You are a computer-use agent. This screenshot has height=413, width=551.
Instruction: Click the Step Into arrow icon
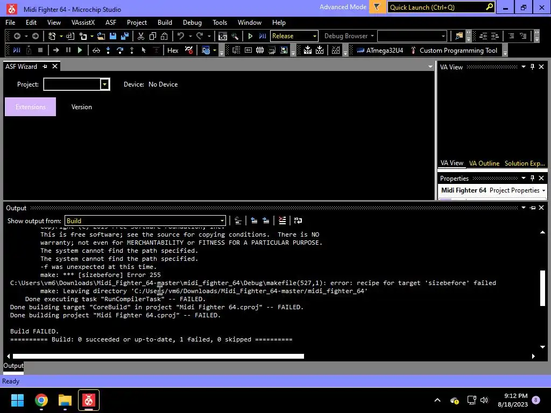point(108,50)
